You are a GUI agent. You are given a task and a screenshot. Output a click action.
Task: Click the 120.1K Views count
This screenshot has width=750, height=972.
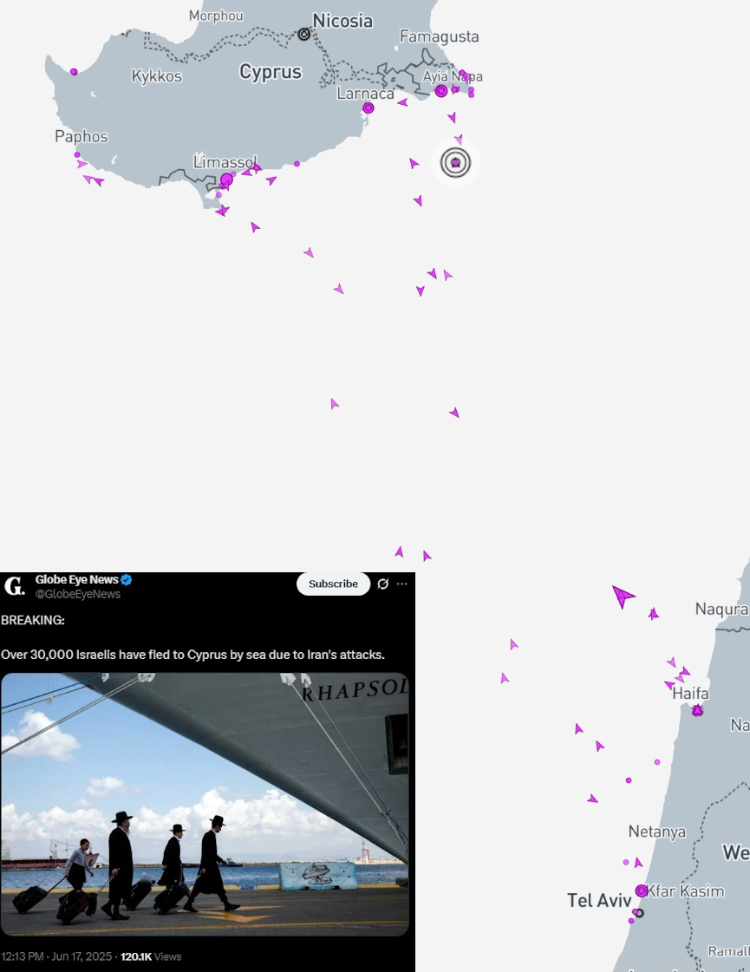[151, 956]
